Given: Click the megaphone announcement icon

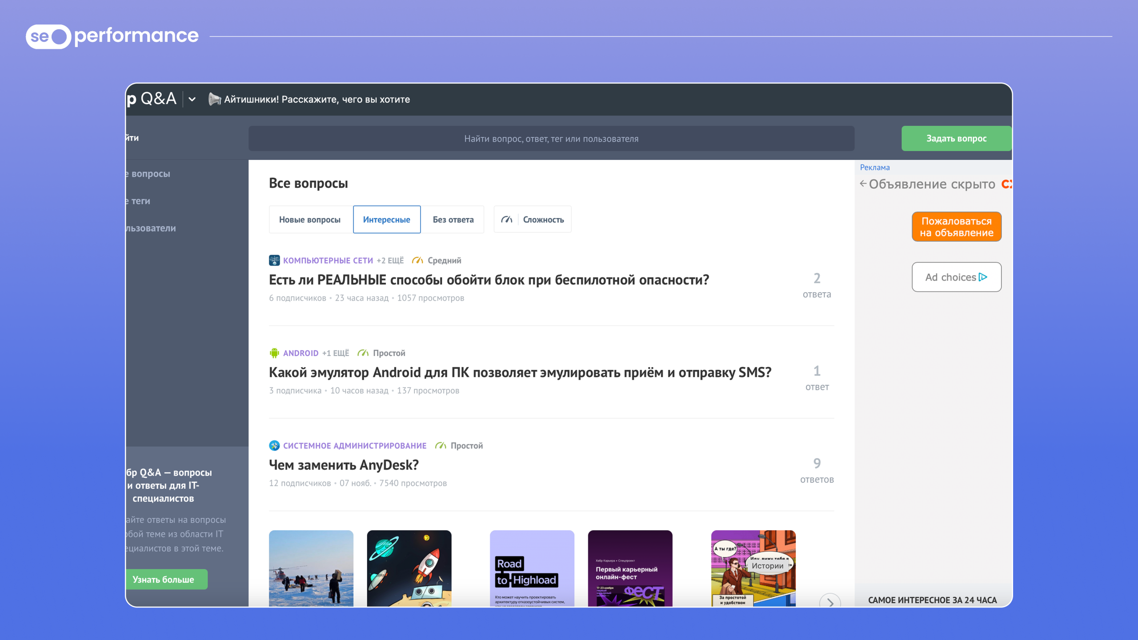Looking at the screenshot, I should pyautogui.click(x=214, y=99).
